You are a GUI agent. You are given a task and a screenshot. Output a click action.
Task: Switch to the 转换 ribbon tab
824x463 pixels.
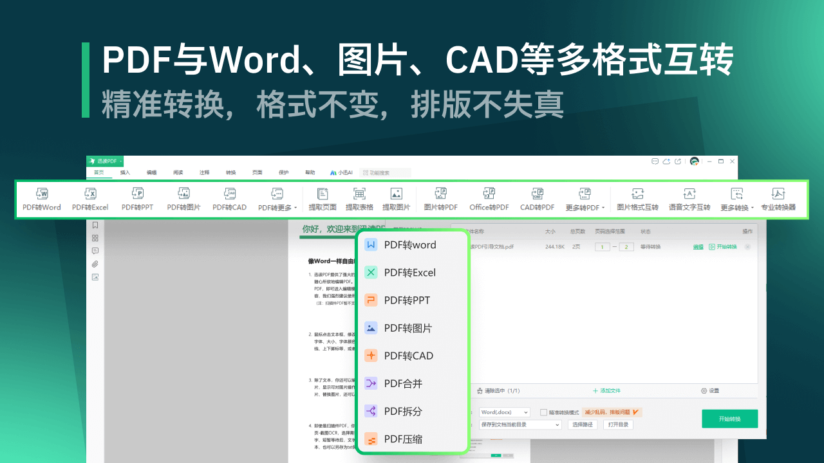point(230,172)
